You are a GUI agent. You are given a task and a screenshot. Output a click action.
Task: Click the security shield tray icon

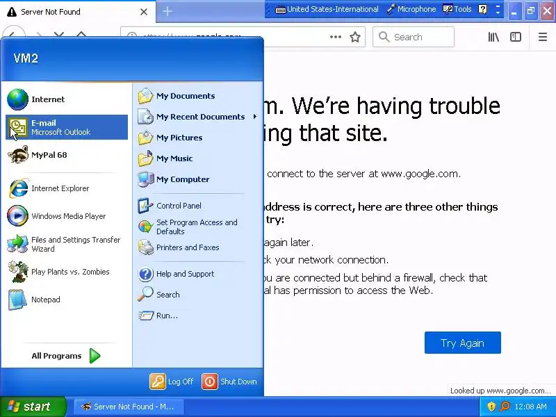[x=491, y=407]
